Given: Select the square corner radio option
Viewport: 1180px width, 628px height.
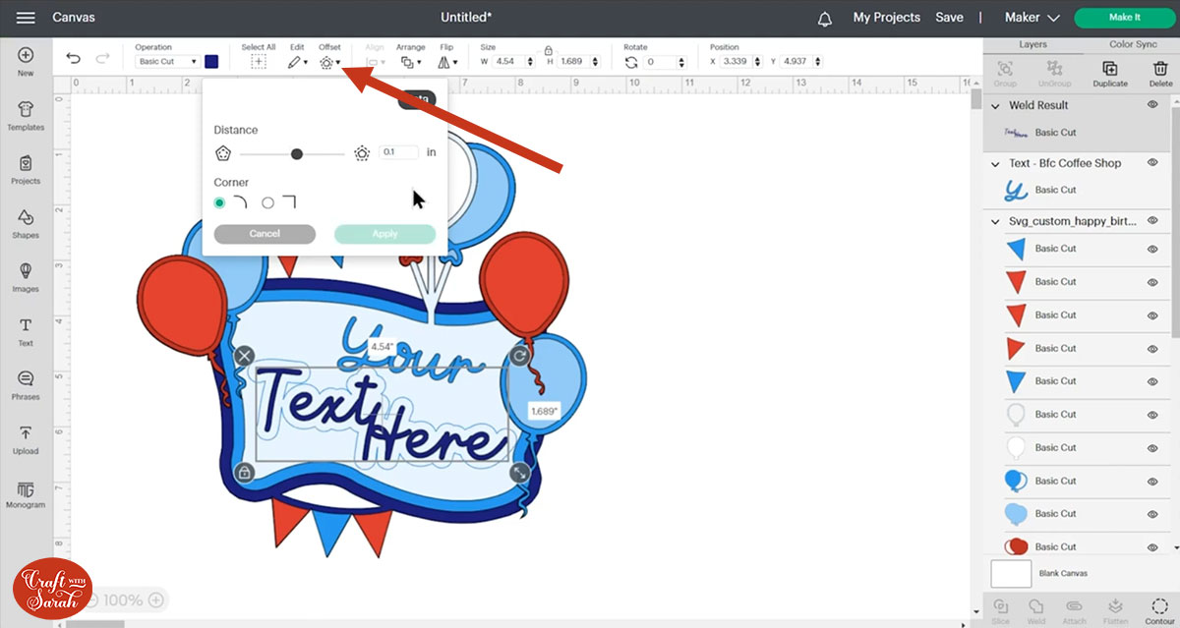Looking at the screenshot, I should point(267,202).
